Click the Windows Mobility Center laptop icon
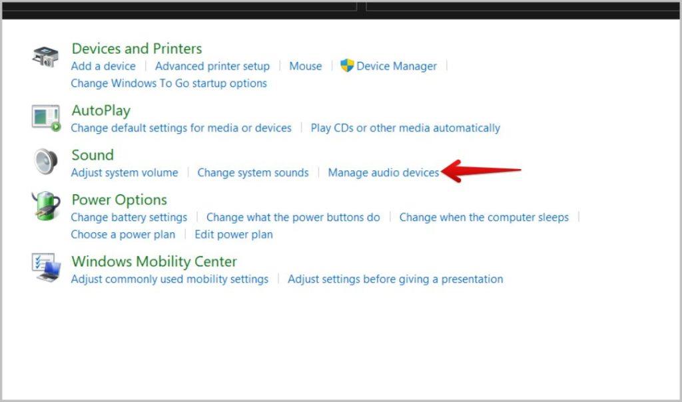This screenshot has height=402, width=682. 46,268
